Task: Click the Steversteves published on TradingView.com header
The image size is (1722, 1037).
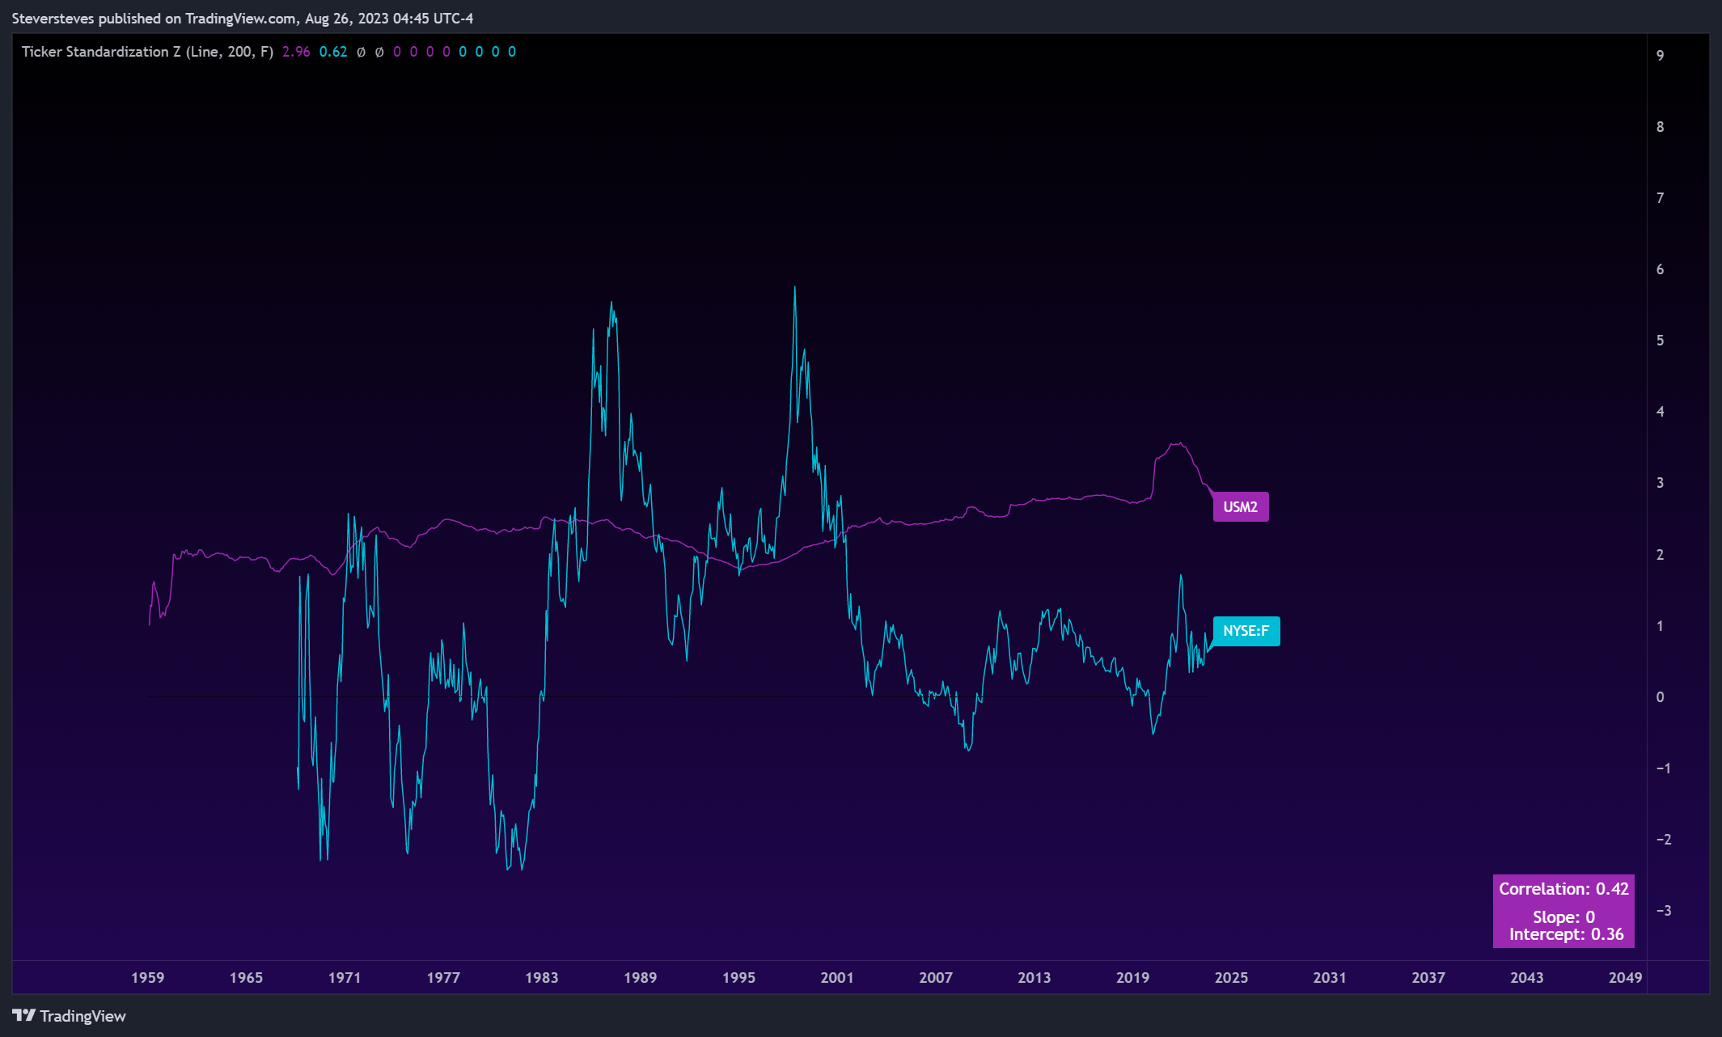Action: coord(243,18)
